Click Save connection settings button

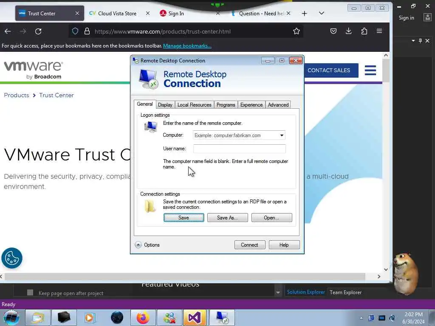pyautogui.click(x=184, y=218)
